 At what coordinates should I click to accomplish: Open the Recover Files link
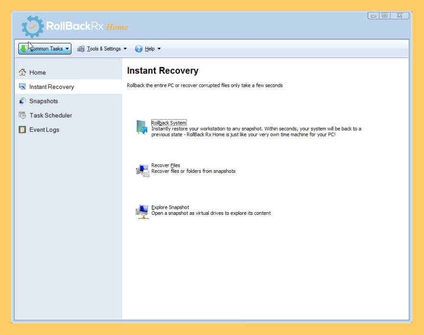point(166,165)
